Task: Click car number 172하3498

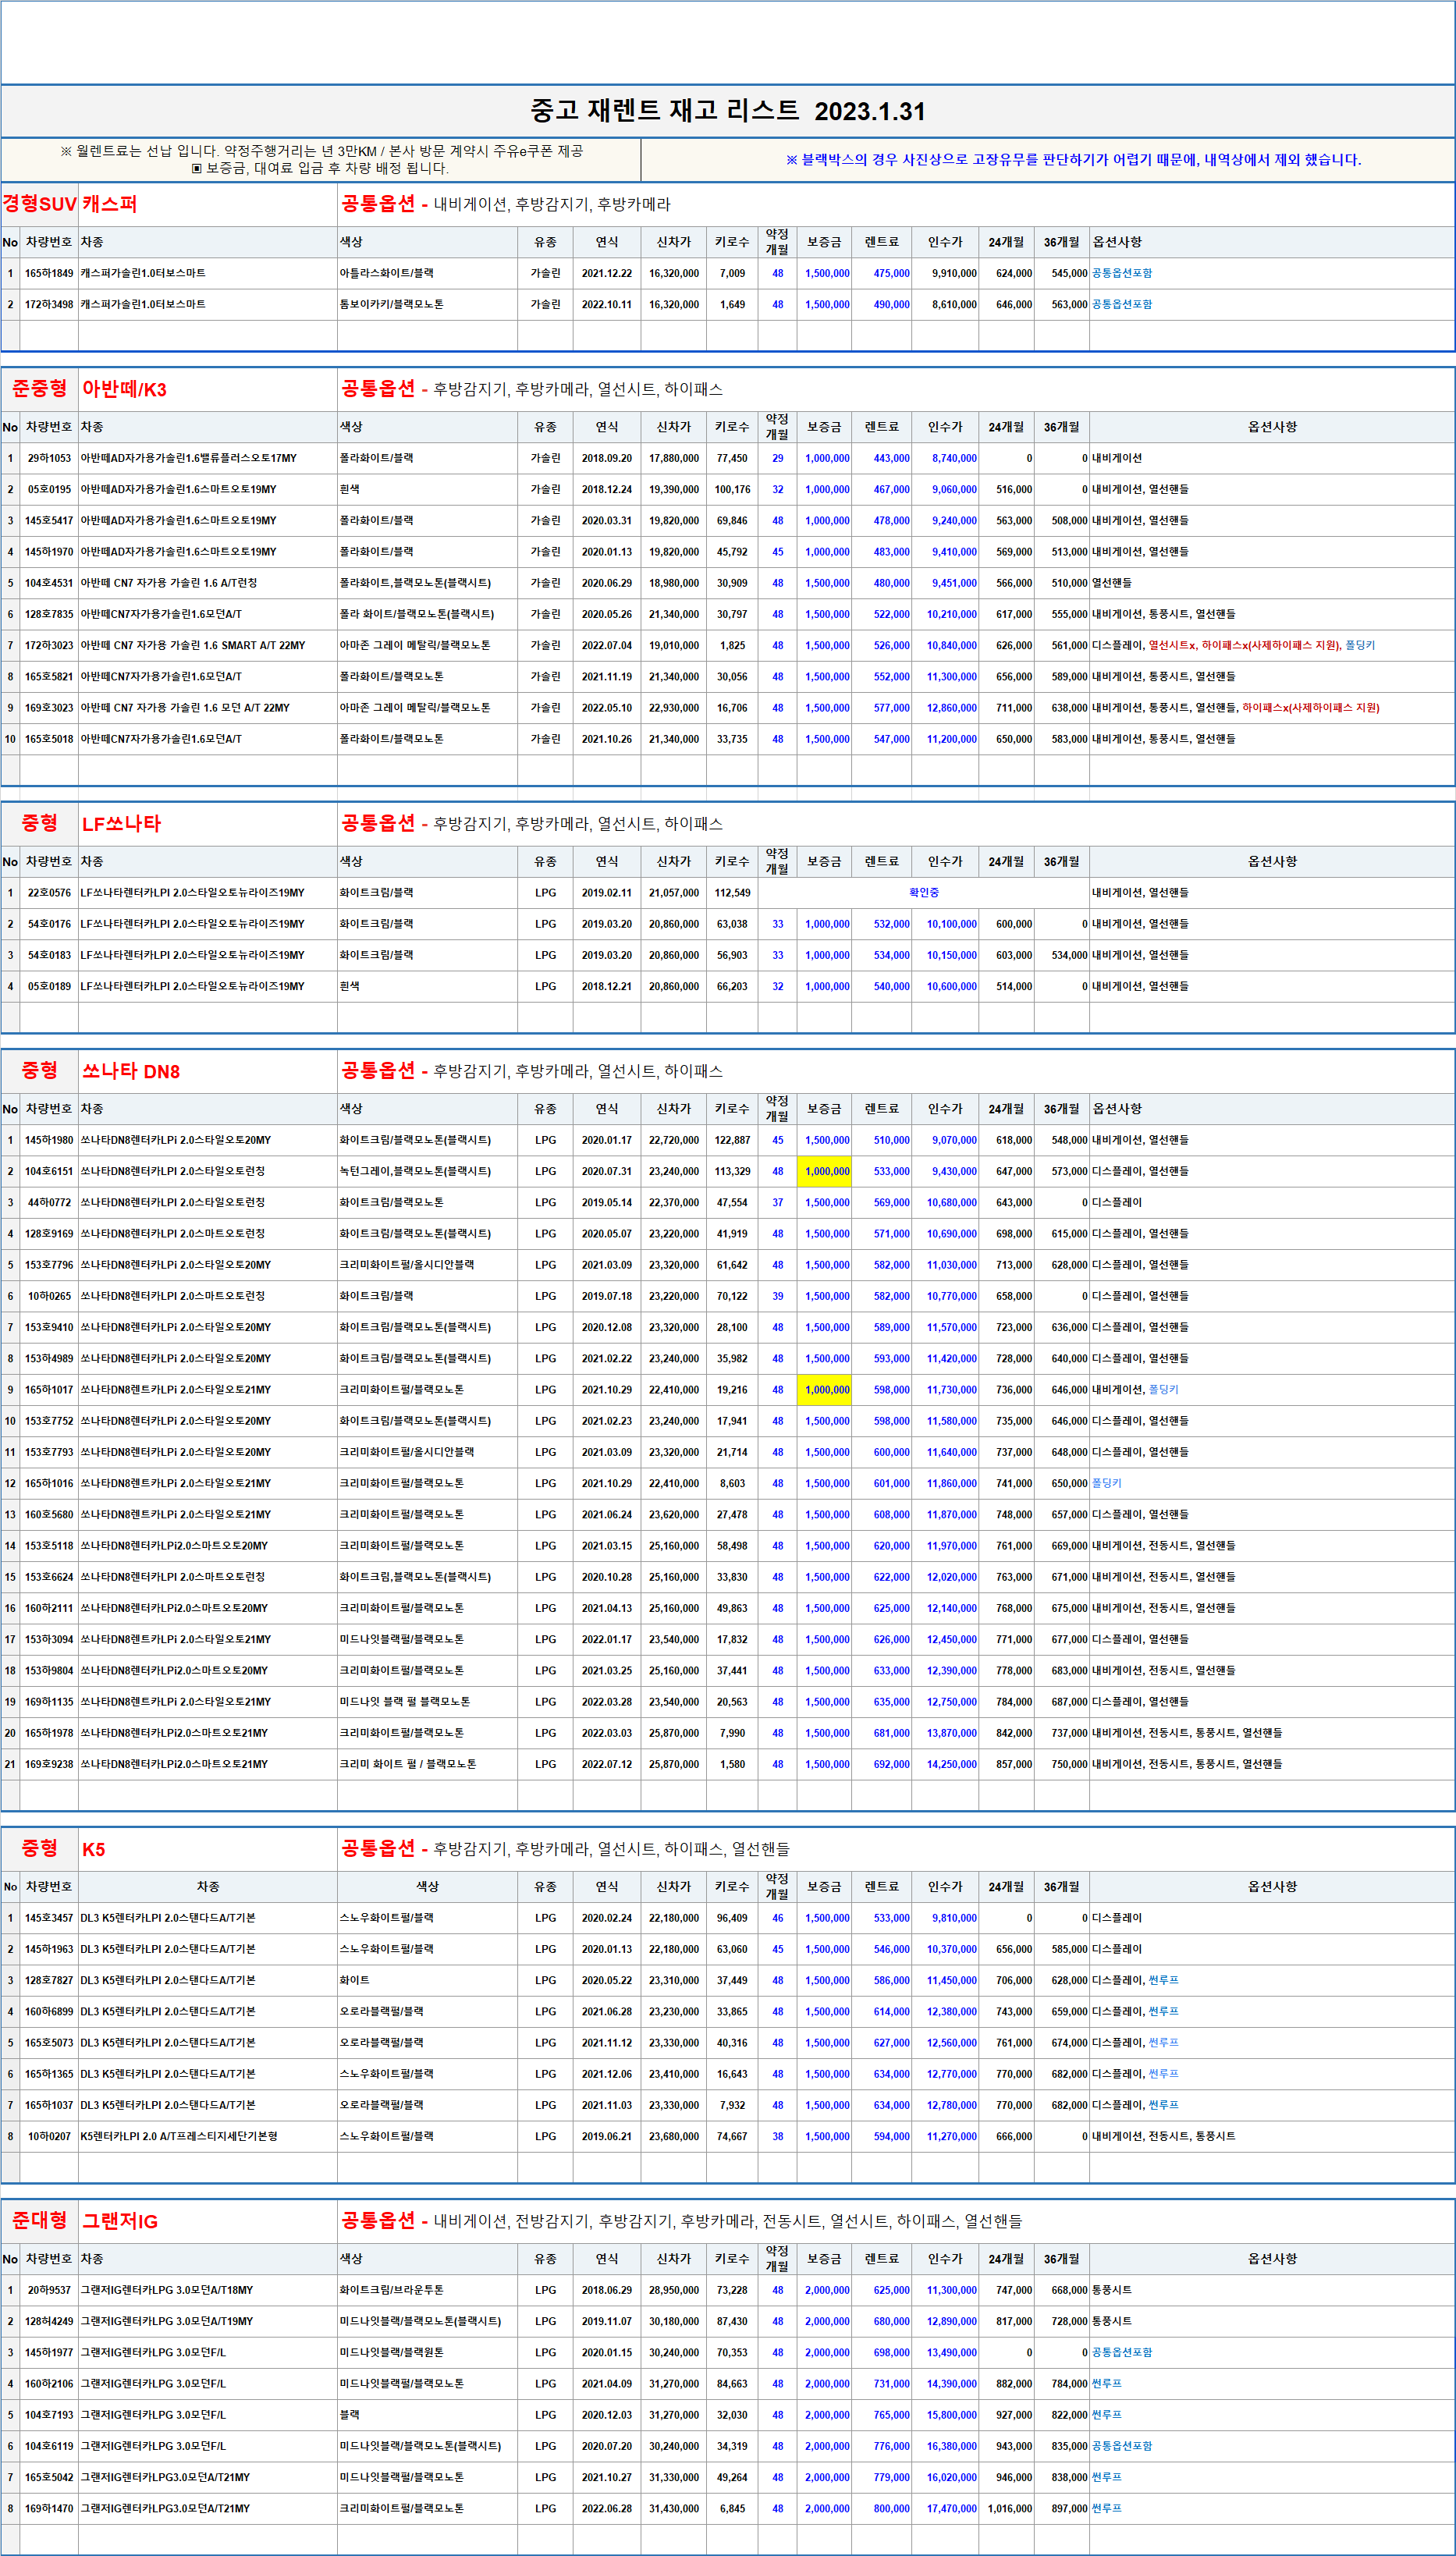Action: 49,305
